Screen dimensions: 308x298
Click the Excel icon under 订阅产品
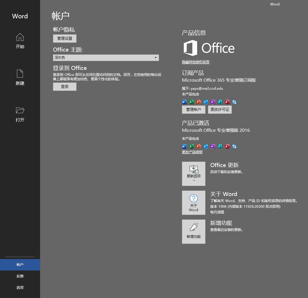191,102
